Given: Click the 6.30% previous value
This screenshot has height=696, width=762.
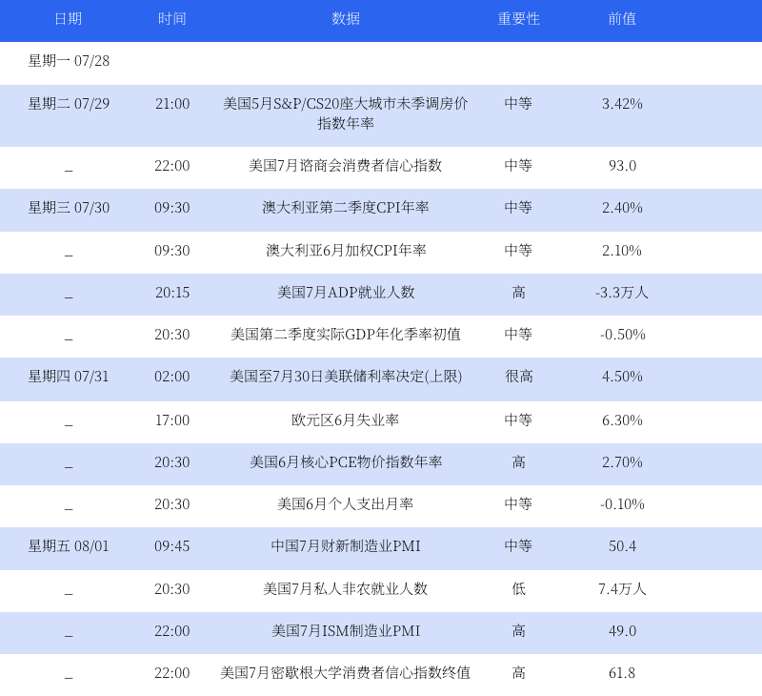Looking at the screenshot, I should (622, 420).
